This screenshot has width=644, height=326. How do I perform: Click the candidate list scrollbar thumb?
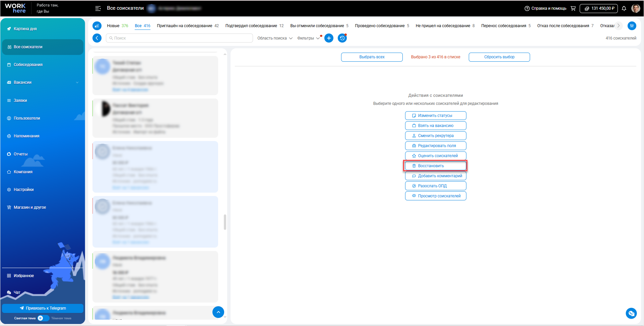tap(225, 222)
